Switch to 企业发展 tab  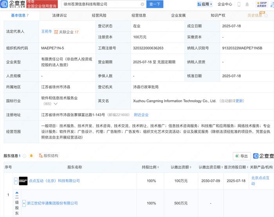178,16
